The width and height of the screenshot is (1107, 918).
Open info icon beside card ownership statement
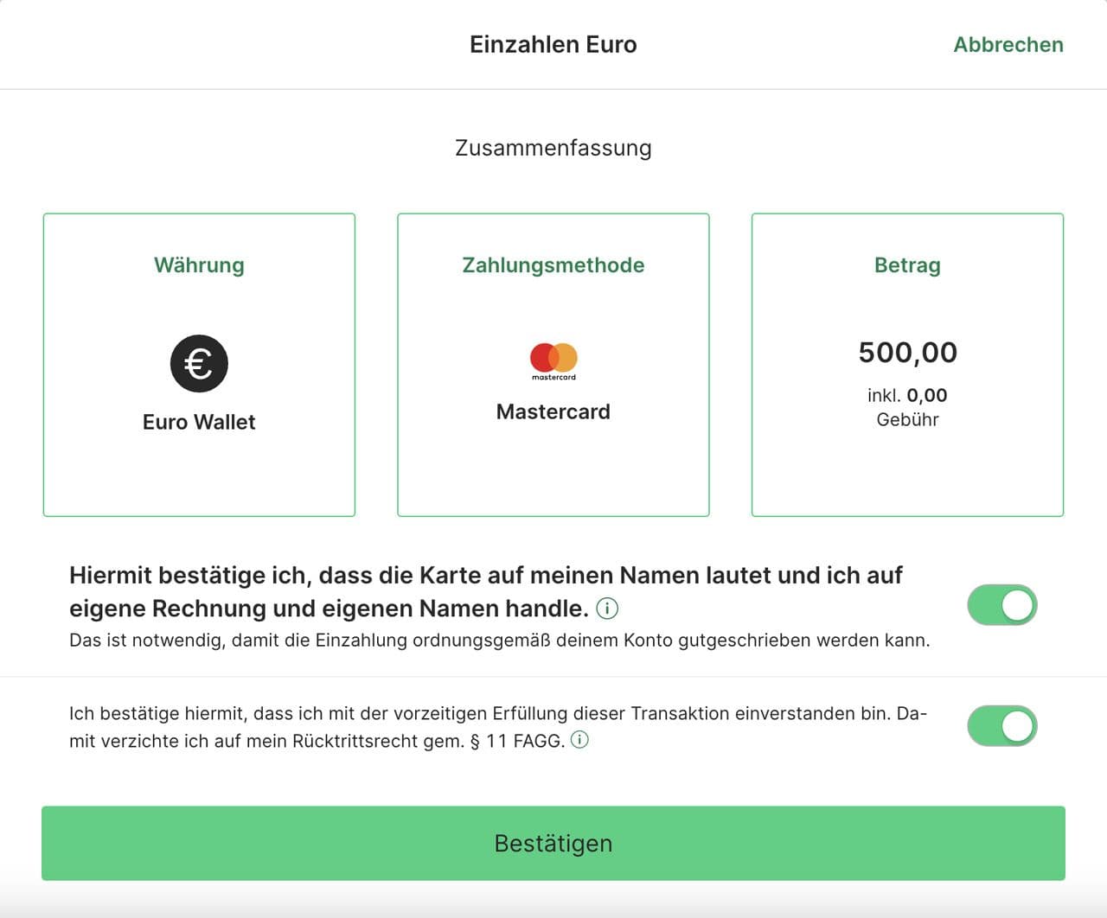pos(608,609)
